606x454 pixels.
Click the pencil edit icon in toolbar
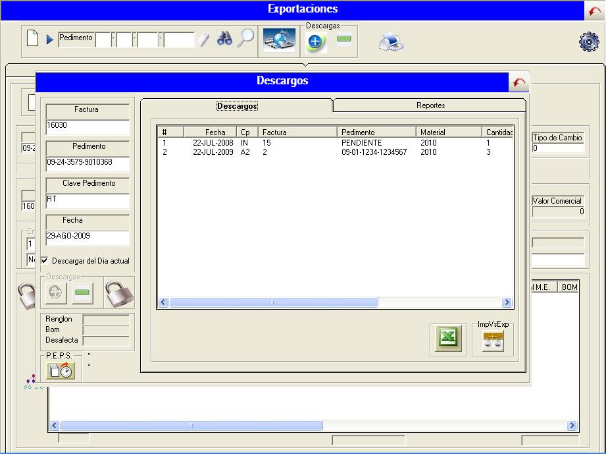coord(203,40)
